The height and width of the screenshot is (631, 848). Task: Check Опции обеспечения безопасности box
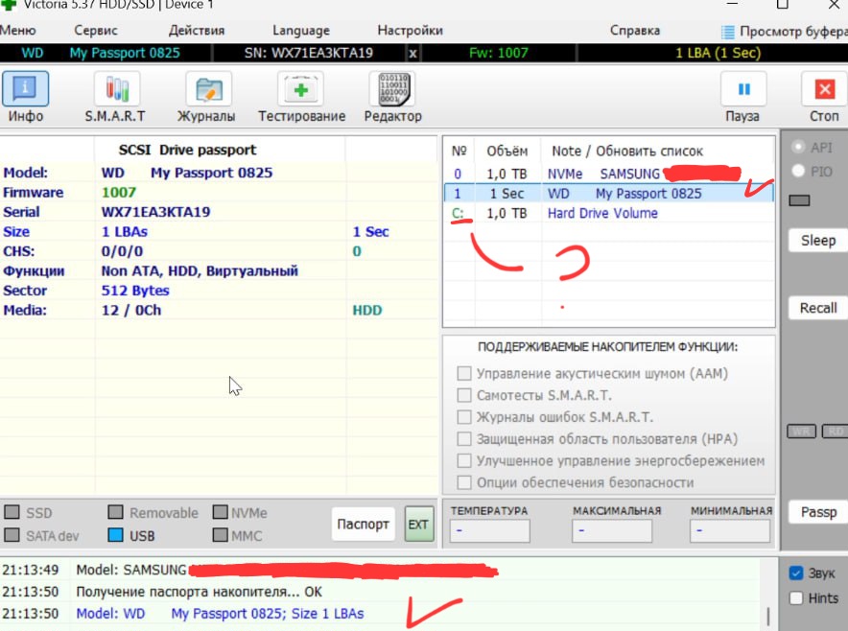(464, 482)
